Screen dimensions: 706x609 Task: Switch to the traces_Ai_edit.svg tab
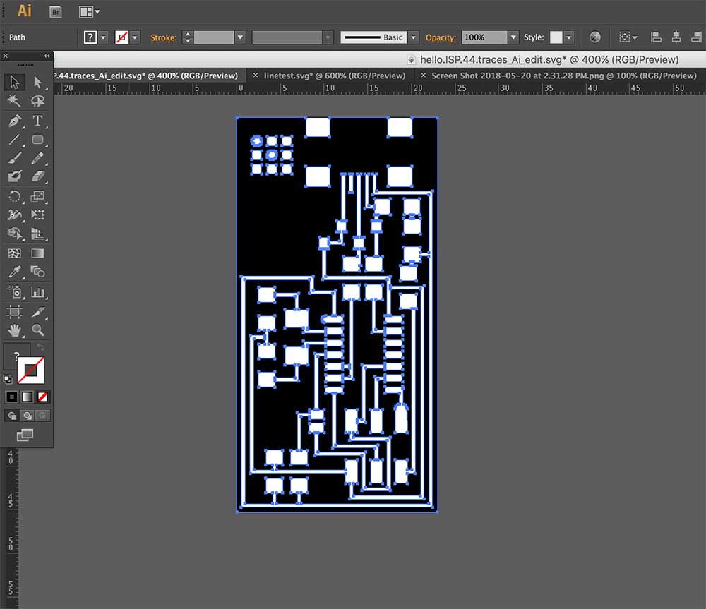pyautogui.click(x=146, y=76)
